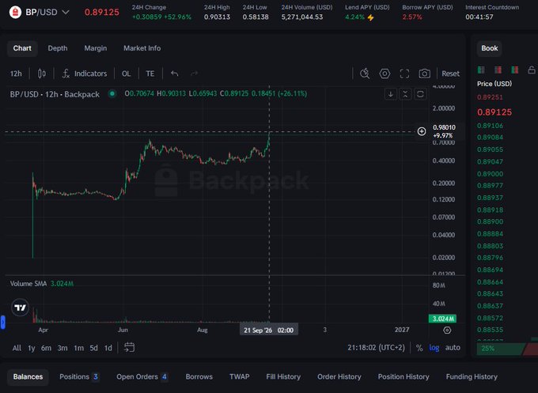This screenshot has height=393, width=538.
Task: Open the timezone menu showing UTC+2
Action: point(376,348)
